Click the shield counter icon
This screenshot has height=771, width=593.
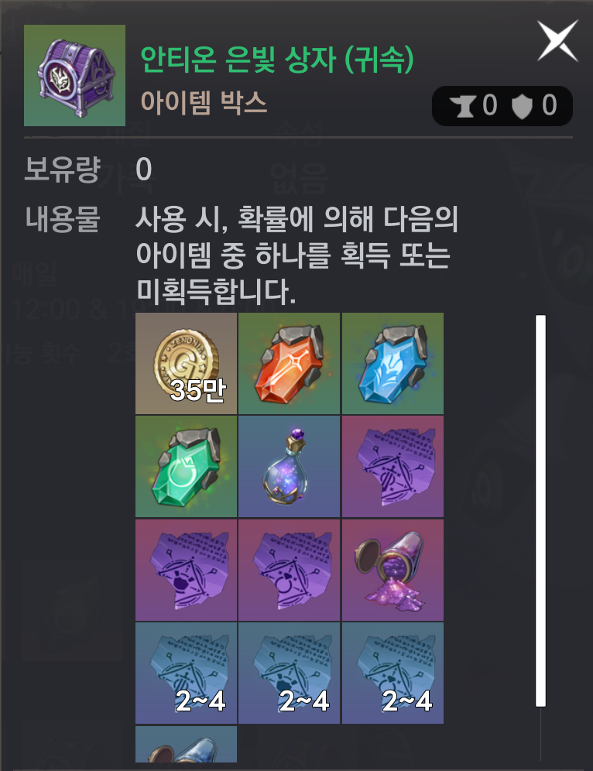click(x=523, y=106)
